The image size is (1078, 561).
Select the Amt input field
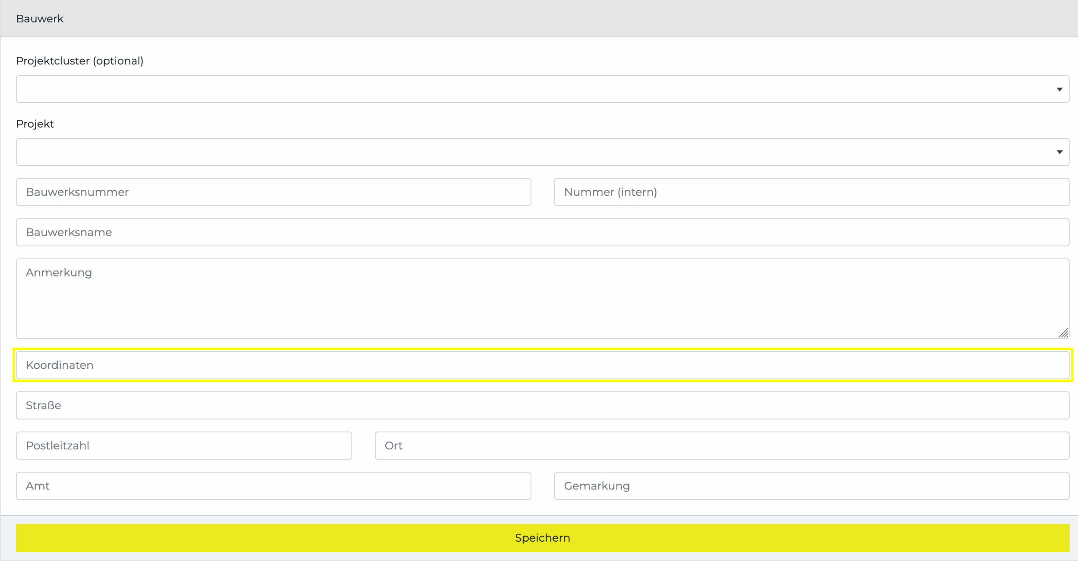[273, 486]
